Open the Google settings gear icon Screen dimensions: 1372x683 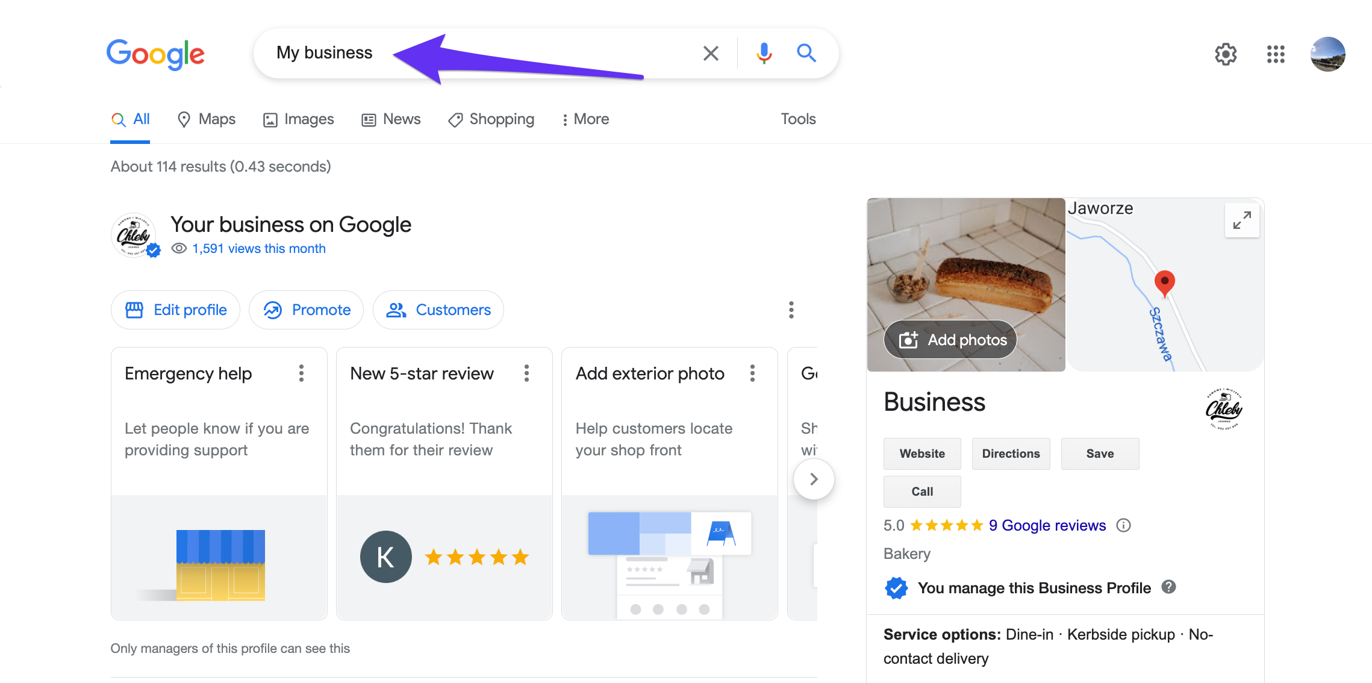click(1226, 54)
